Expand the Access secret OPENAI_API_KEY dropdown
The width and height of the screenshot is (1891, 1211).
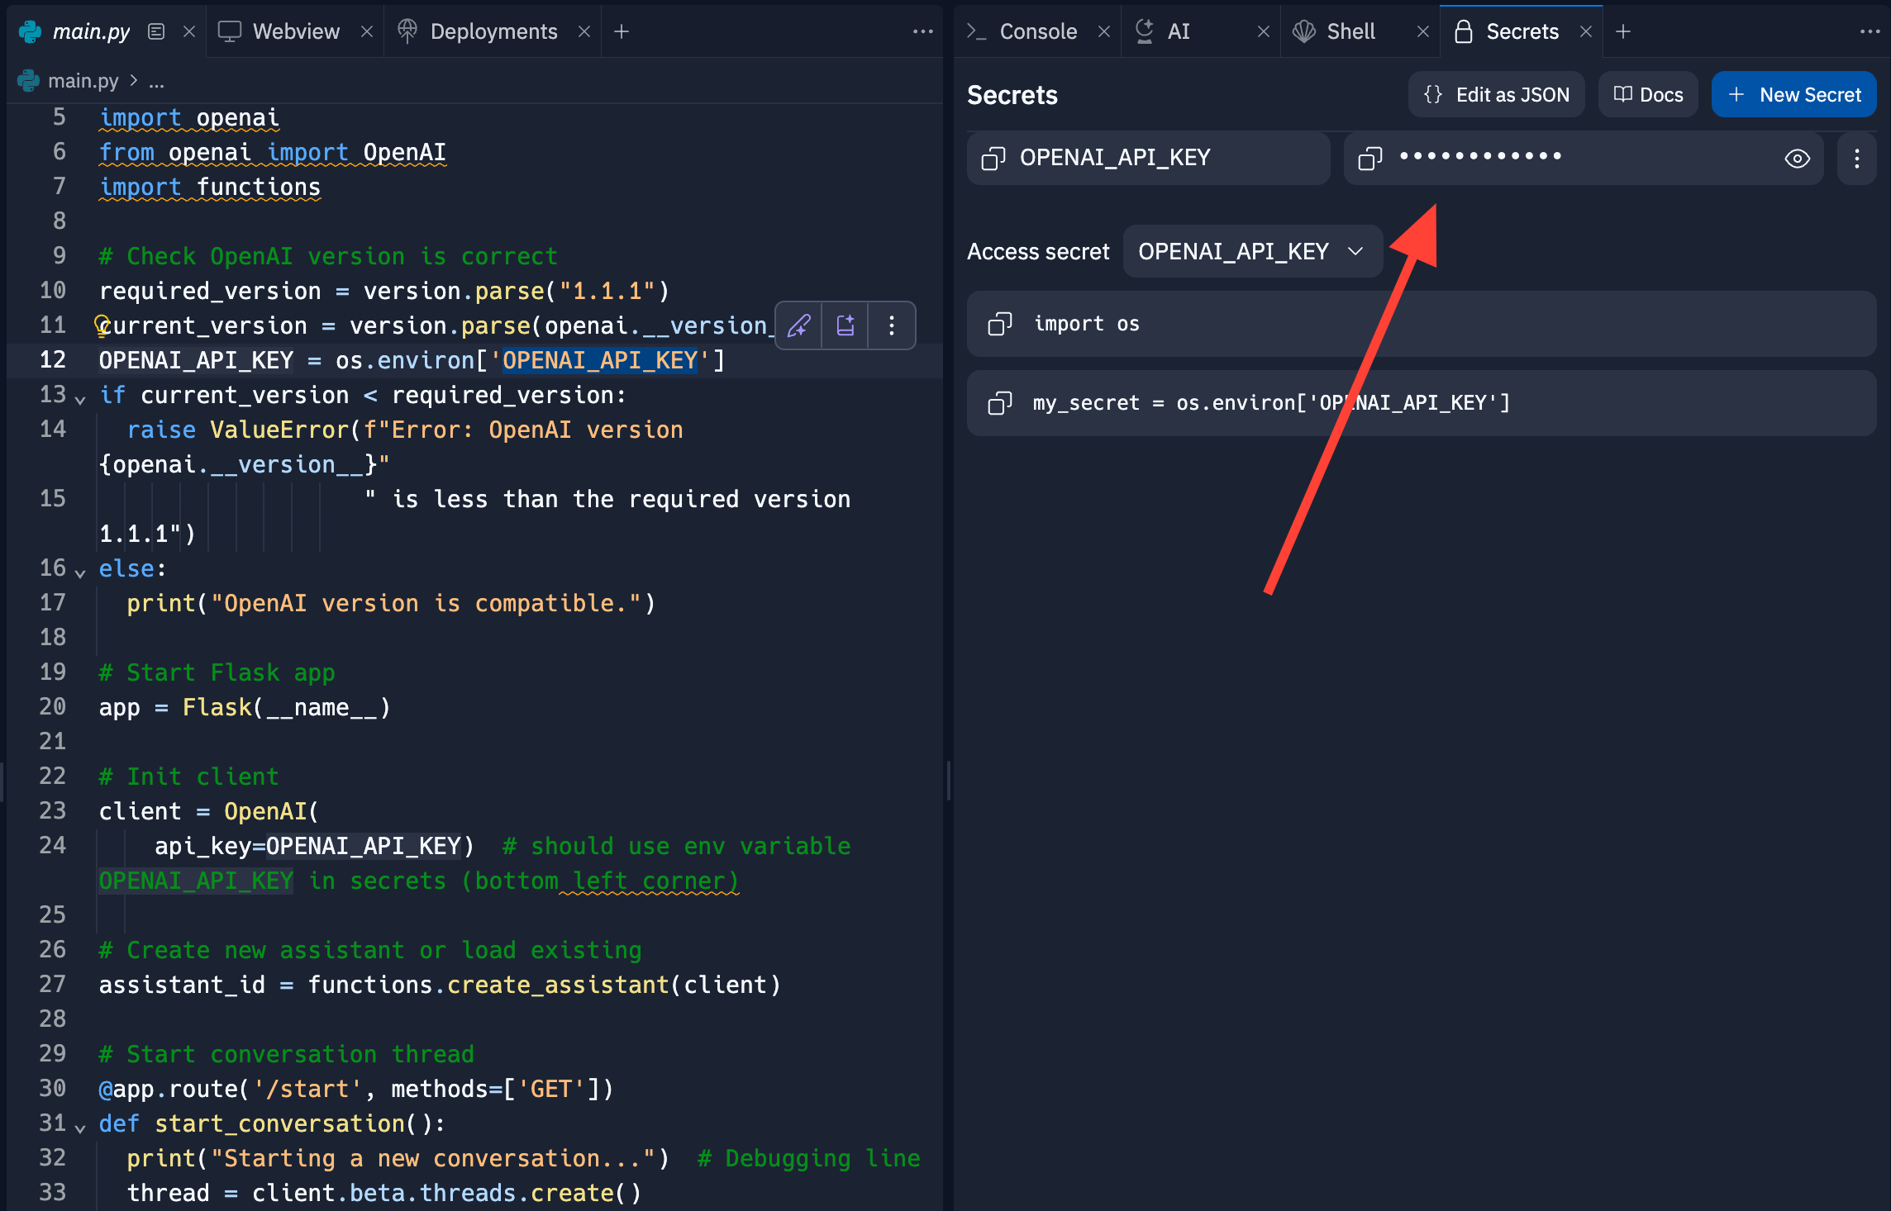pyautogui.click(x=1251, y=251)
